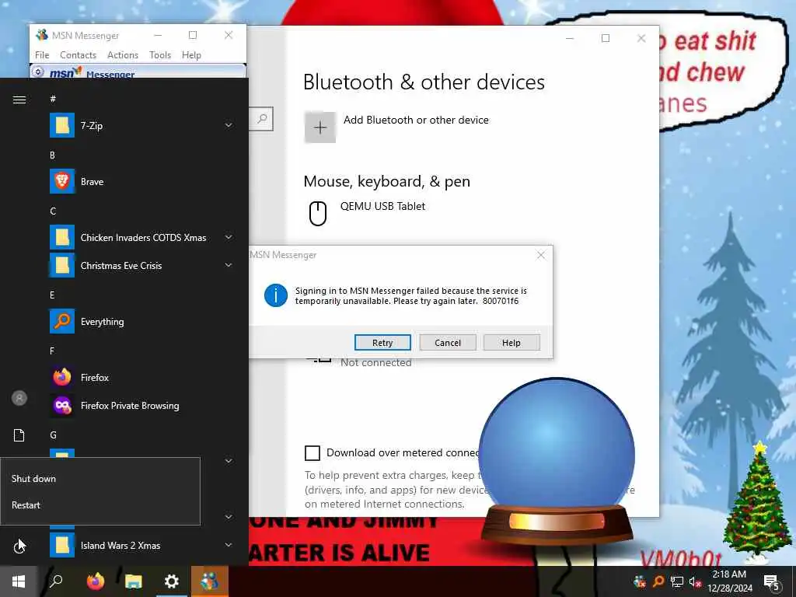The image size is (796, 597).
Task: Expand Island Wars 2 Xmas chevron
Action: 229,545
